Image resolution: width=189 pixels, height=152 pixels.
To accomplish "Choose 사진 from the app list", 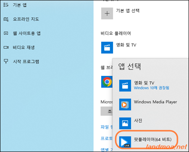I will pyautogui.click(x=138, y=121).
